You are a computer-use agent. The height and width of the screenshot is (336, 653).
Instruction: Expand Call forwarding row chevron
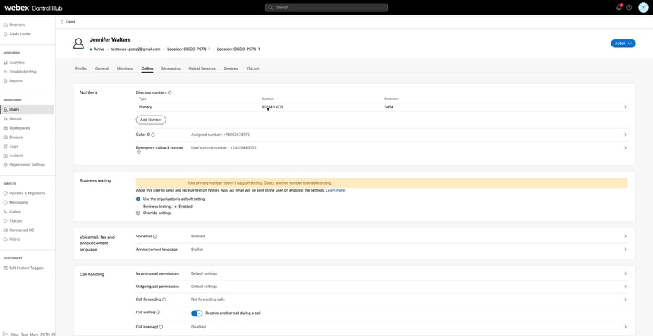(x=625, y=299)
